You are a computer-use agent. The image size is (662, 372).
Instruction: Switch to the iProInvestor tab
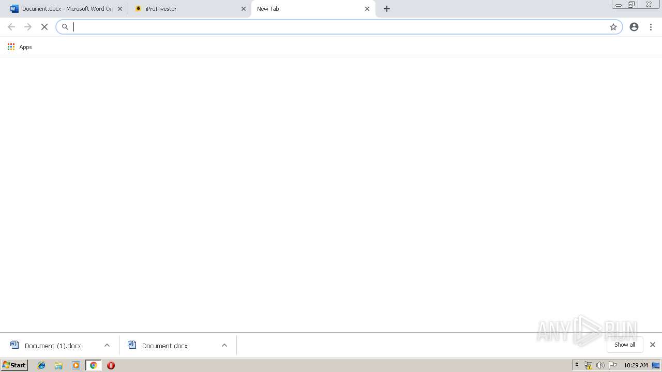(189, 9)
